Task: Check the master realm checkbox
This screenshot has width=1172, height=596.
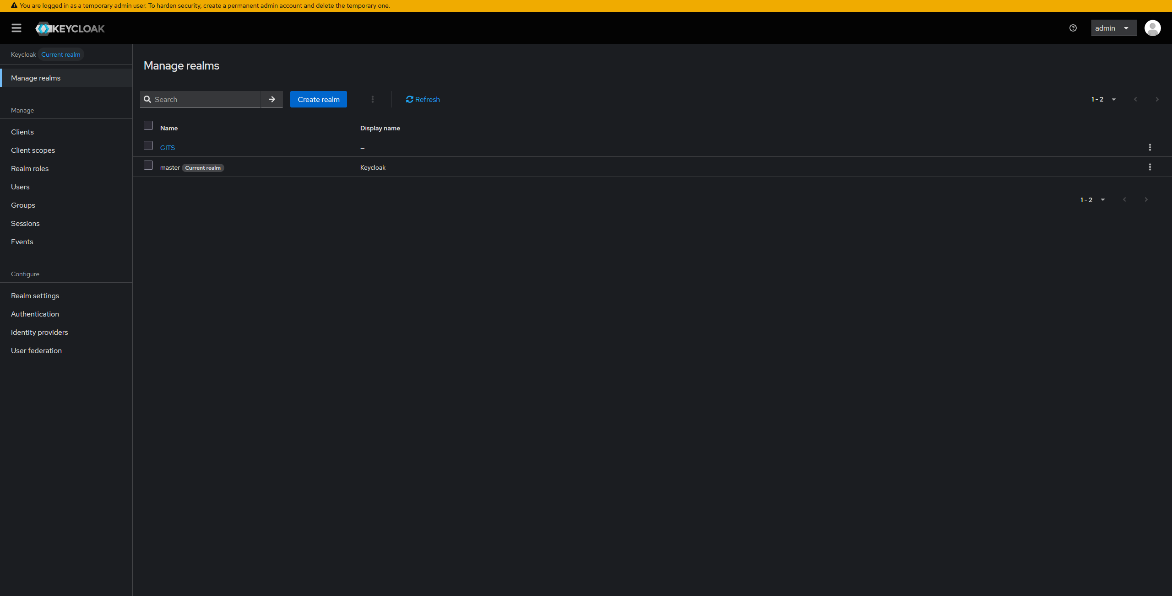Action: click(148, 165)
